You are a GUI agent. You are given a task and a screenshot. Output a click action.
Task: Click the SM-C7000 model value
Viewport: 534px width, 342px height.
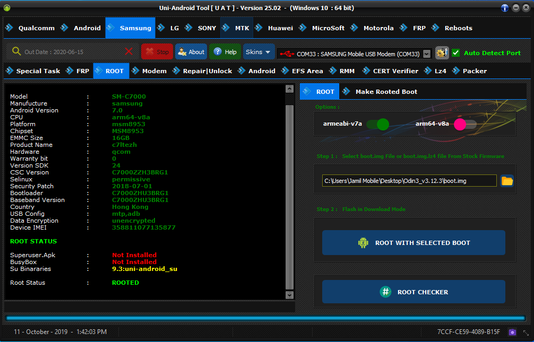pos(129,97)
